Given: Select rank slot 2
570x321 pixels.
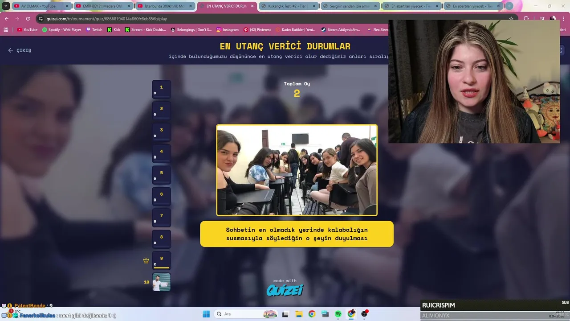Looking at the screenshot, I should pyautogui.click(x=161, y=111).
